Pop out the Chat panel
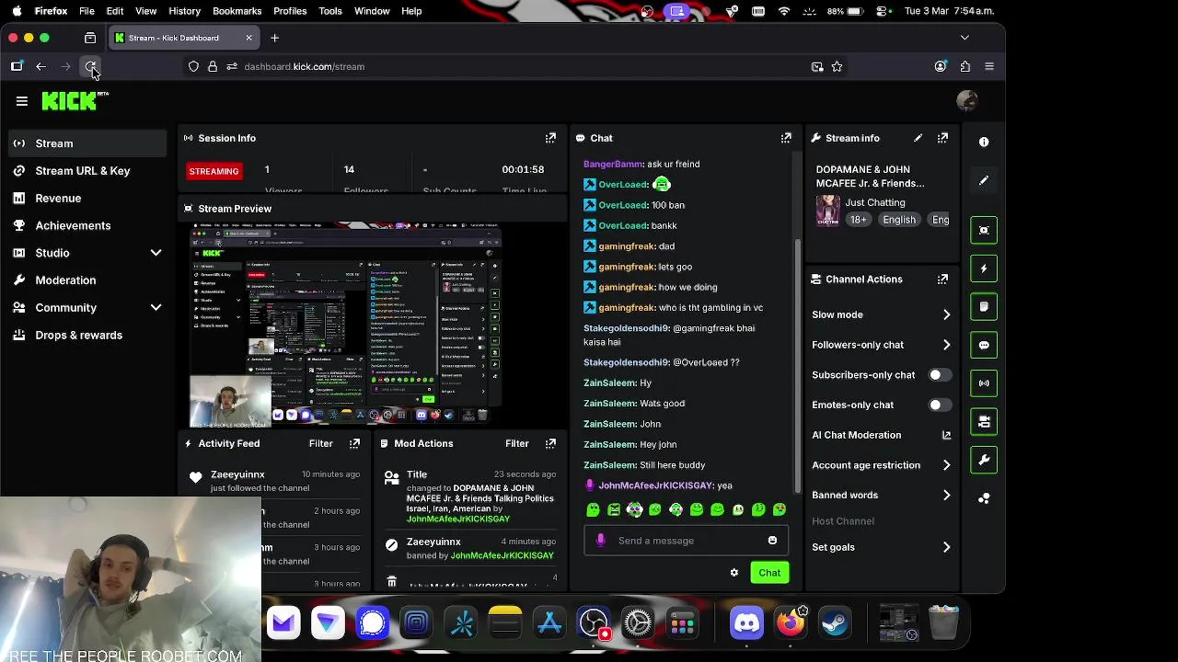This screenshot has width=1178, height=662. (786, 138)
